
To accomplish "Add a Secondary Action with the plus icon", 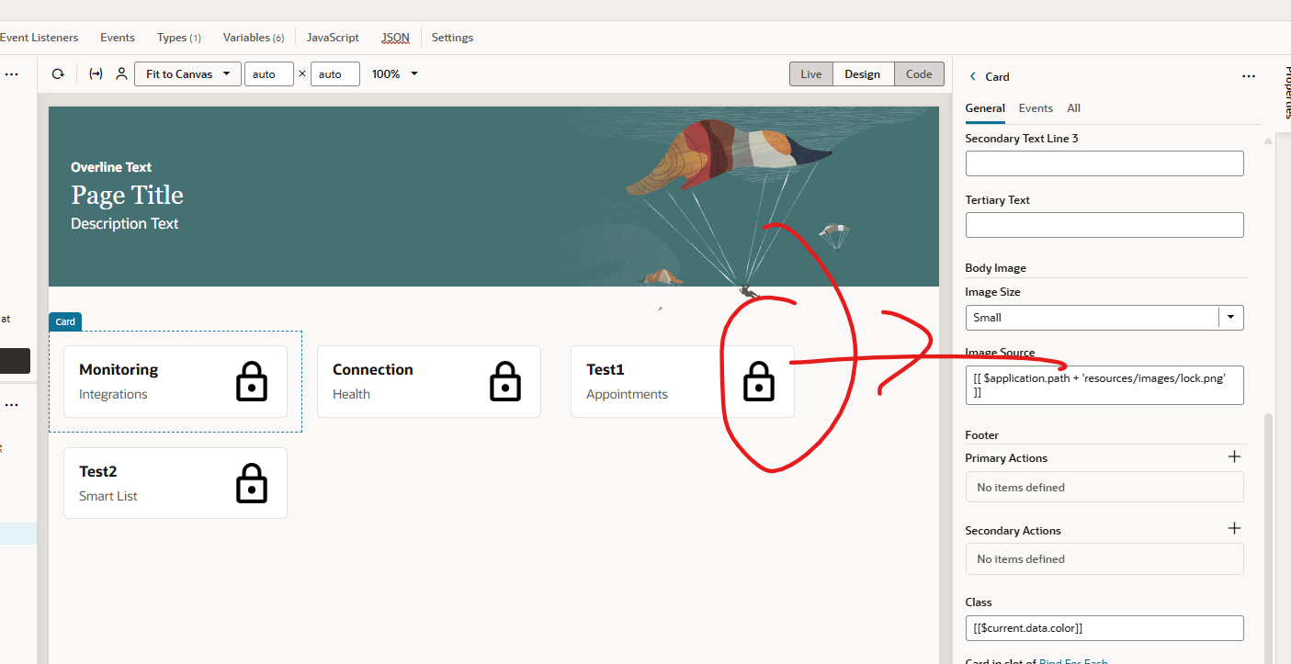I will pyautogui.click(x=1234, y=528).
